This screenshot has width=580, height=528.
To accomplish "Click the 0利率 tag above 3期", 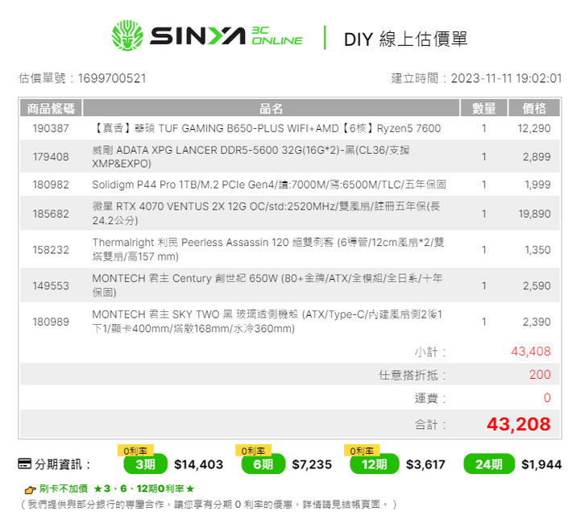I will [135, 451].
